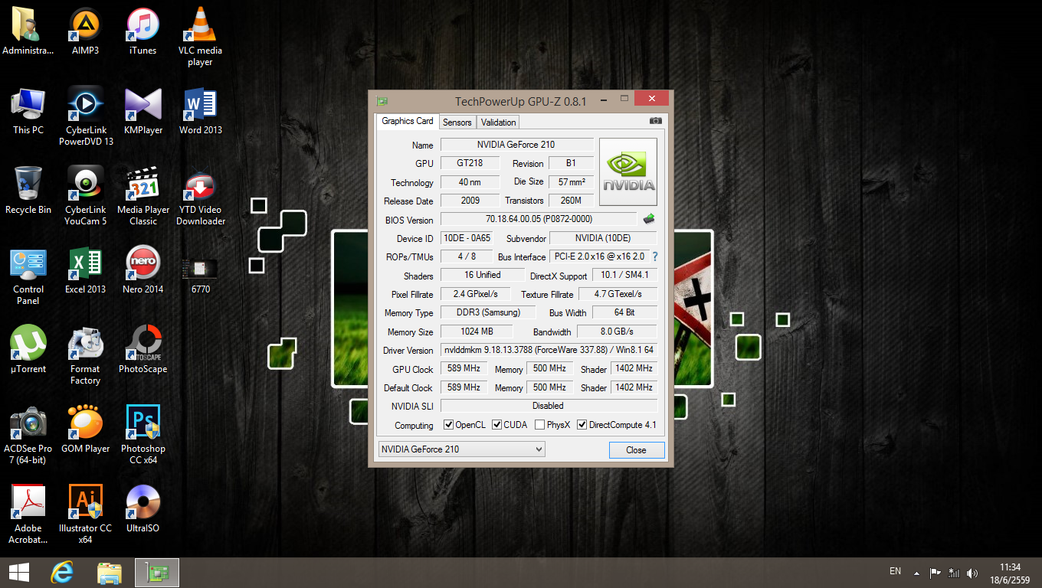Open the Action Center flag icon
This screenshot has height=588, width=1042.
pos(936,573)
